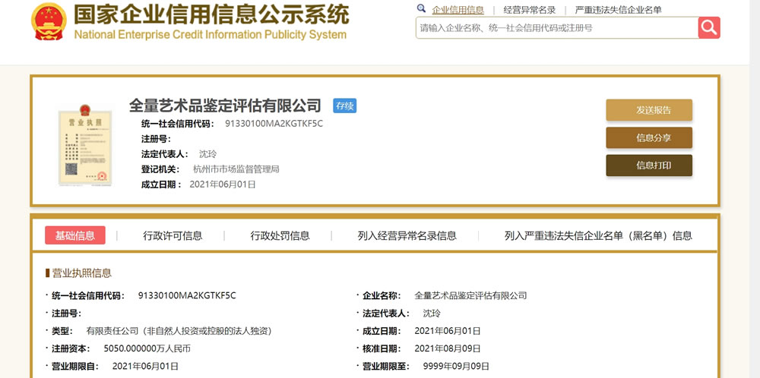
Task: Click business term end 9999年09月09日
Action: pyautogui.click(x=456, y=367)
